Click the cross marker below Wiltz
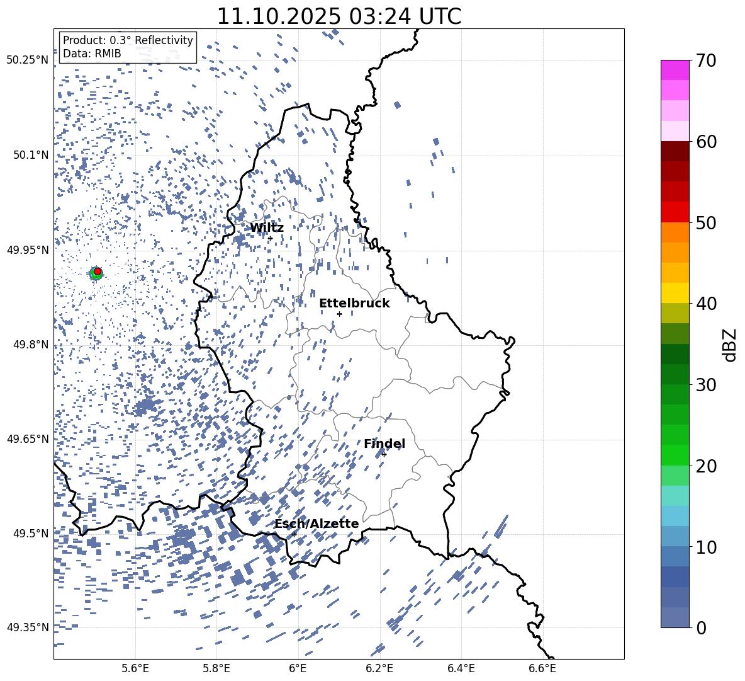The image size is (745, 681). tap(271, 239)
